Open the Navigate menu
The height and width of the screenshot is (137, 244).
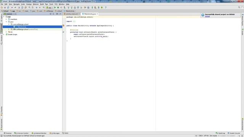click(x=16, y=4)
